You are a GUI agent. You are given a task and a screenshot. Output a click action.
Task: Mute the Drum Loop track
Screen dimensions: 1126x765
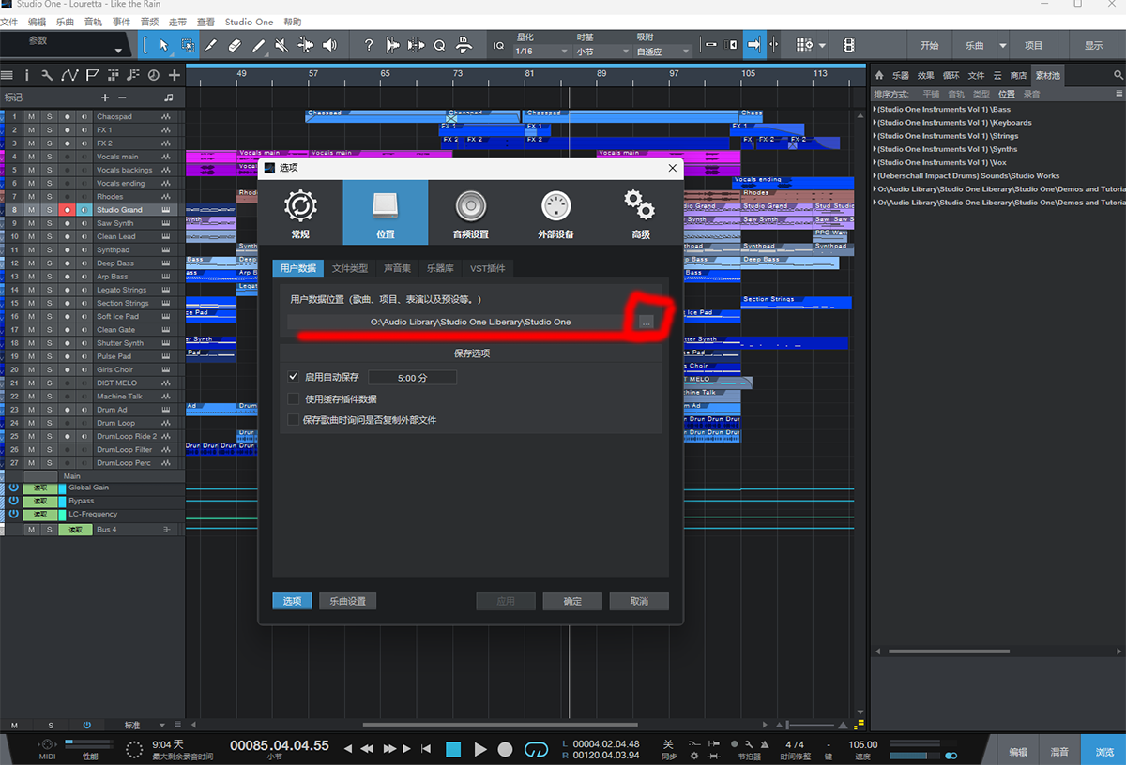click(31, 423)
